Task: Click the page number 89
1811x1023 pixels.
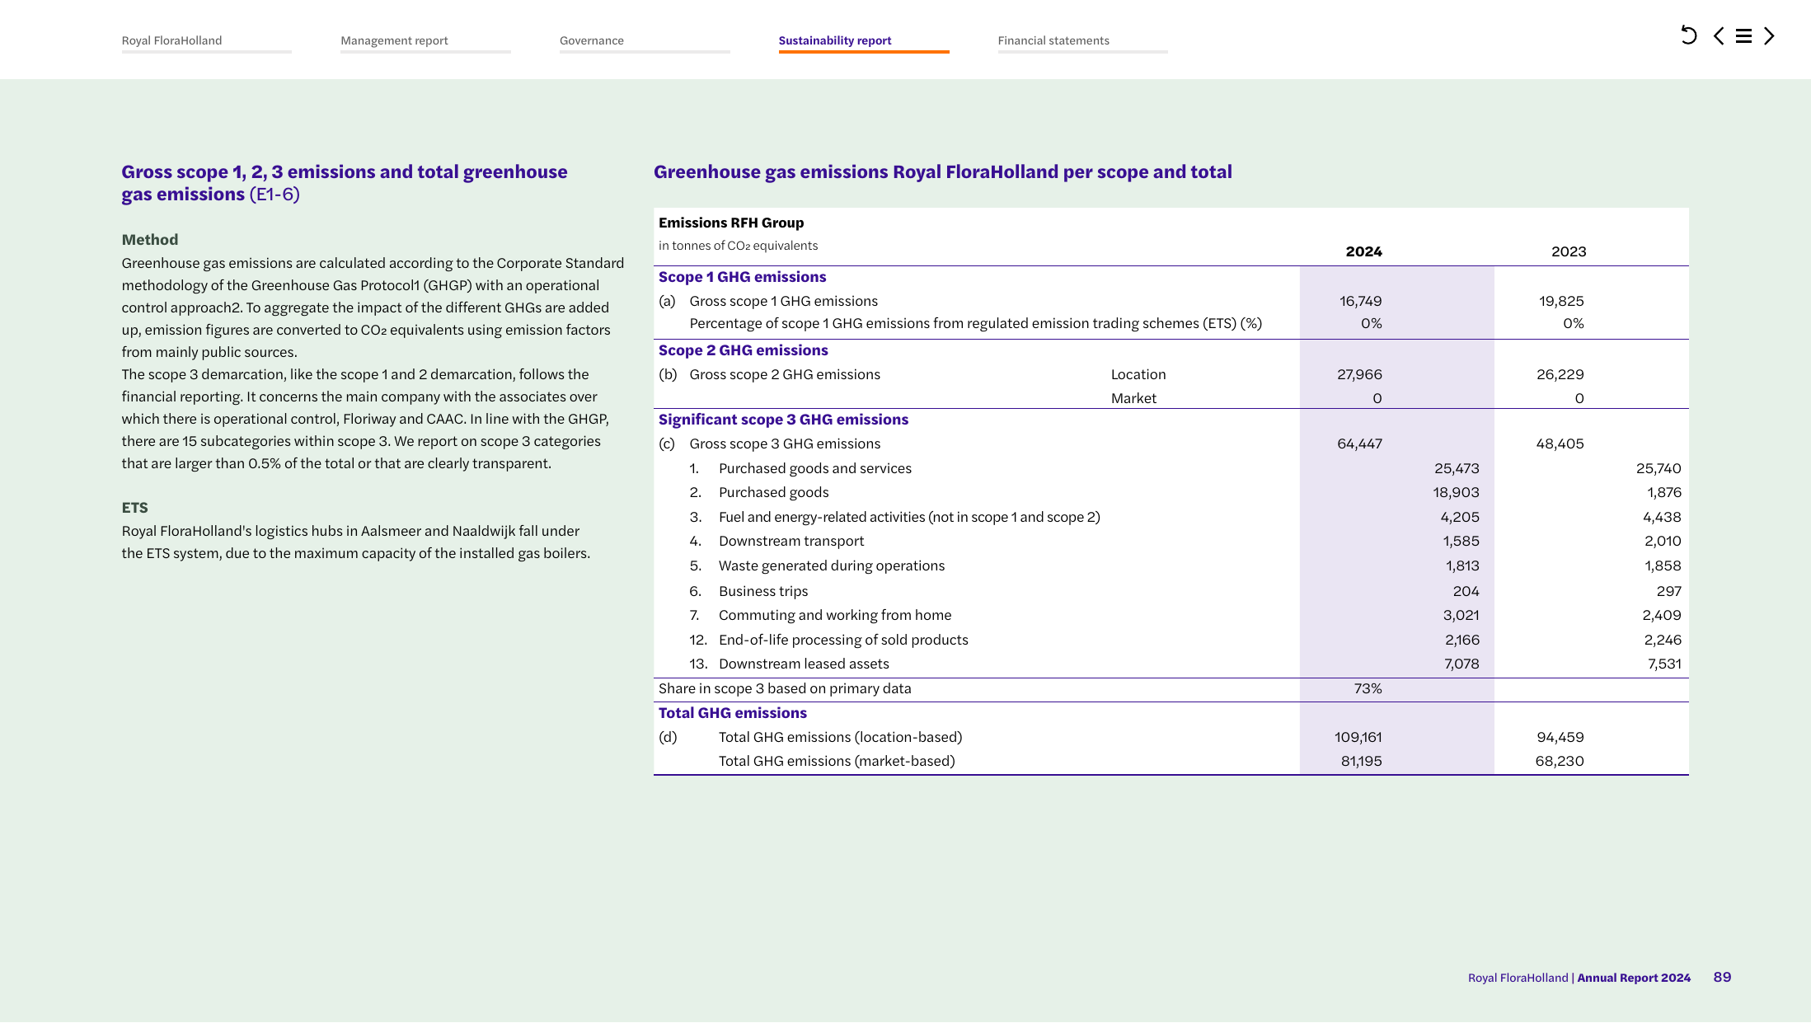Action: [x=1722, y=977]
